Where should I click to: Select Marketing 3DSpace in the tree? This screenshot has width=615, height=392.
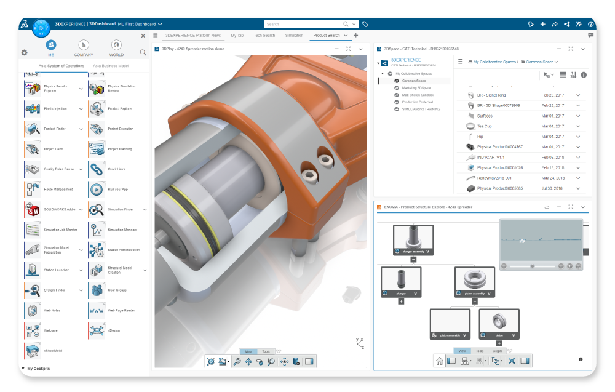click(416, 88)
